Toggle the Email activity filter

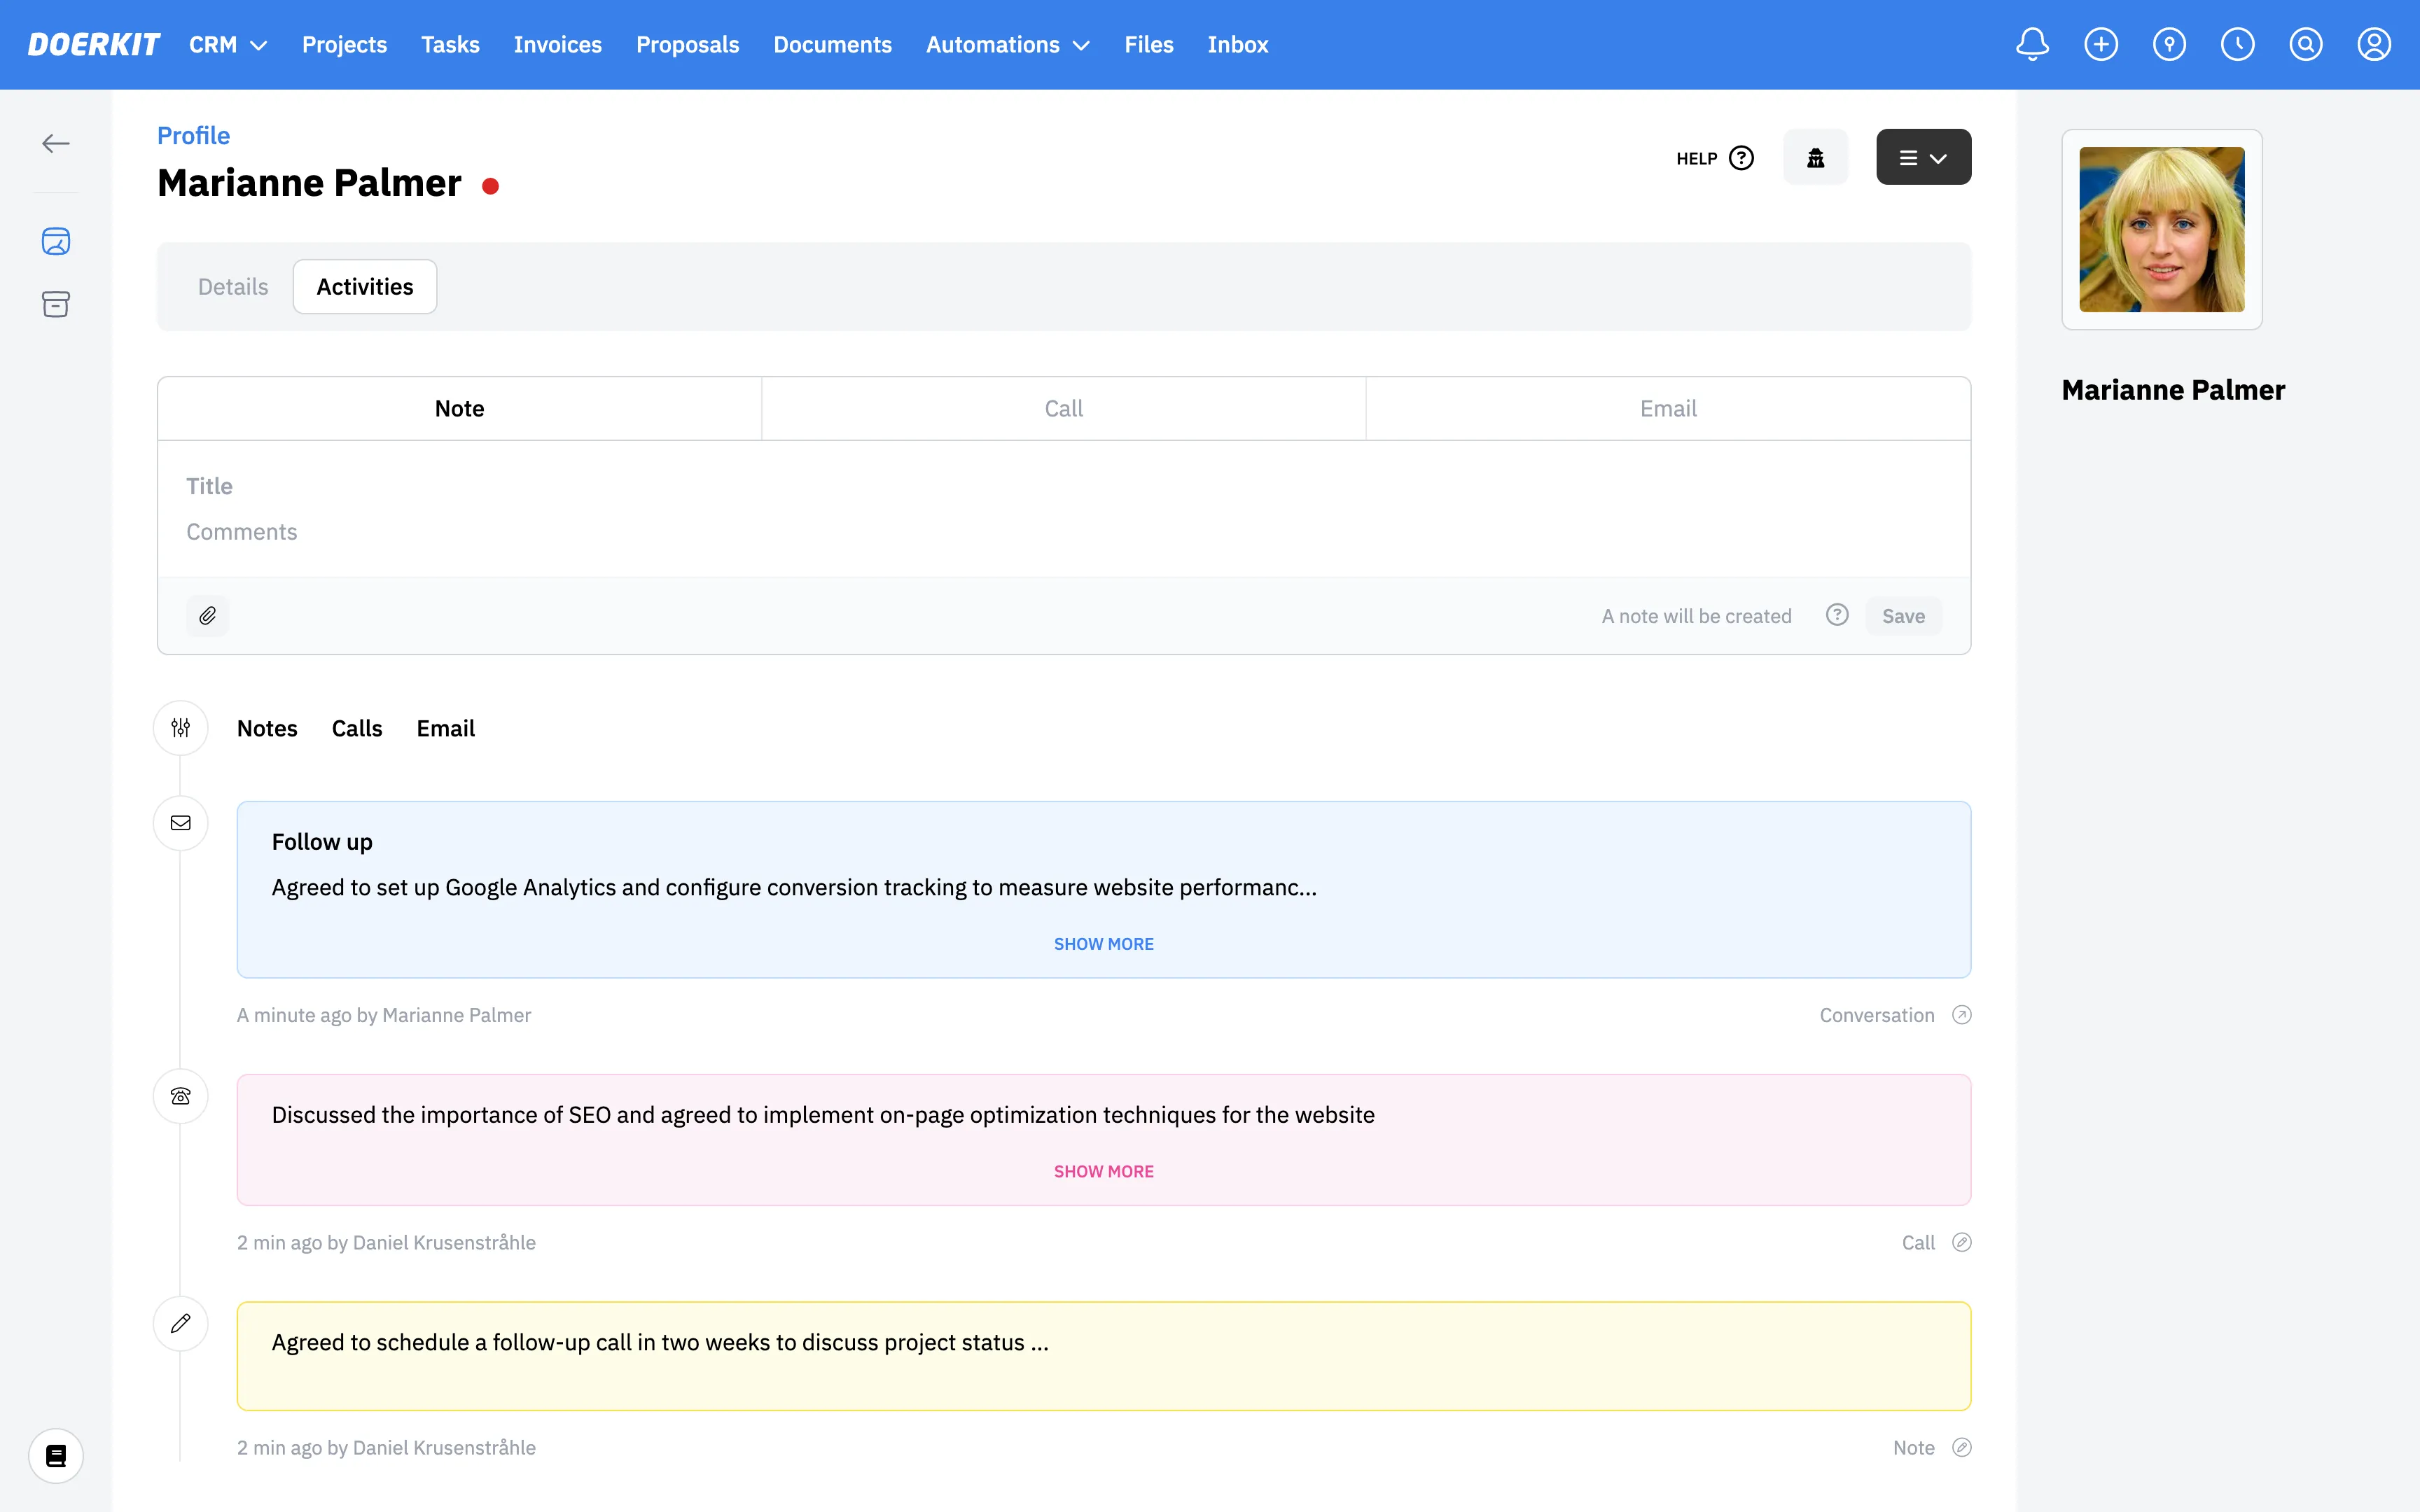445,729
